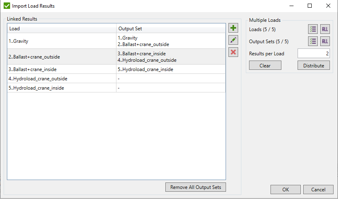The height and width of the screenshot is (199, 338).
Task: Select the 3..Ballast+crane_inside load row
Action: (61, 69)
